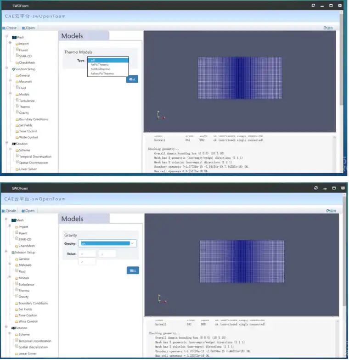This screenshot has width=349, height=360.
Task: Select Thermo in the top window tree
Action: tap(24, 107)
